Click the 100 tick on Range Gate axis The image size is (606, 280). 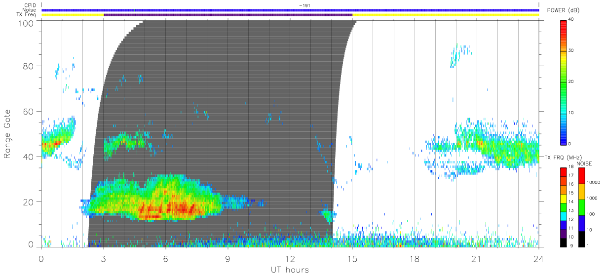(x=26, y=23)
